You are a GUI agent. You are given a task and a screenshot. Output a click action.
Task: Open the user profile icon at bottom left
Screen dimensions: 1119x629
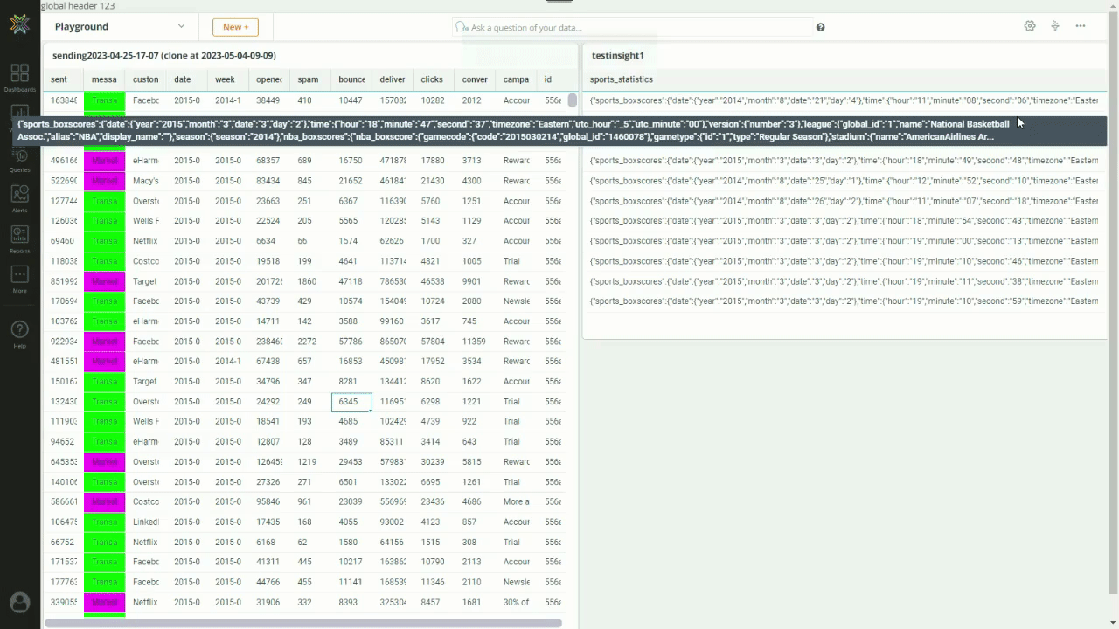(x=19, y=603)
